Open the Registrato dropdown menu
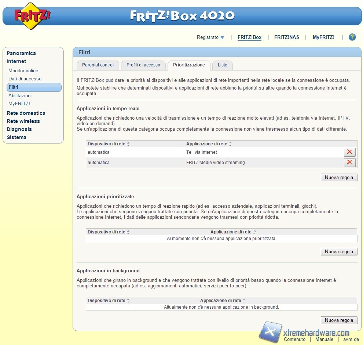 [x=210, y=37]
